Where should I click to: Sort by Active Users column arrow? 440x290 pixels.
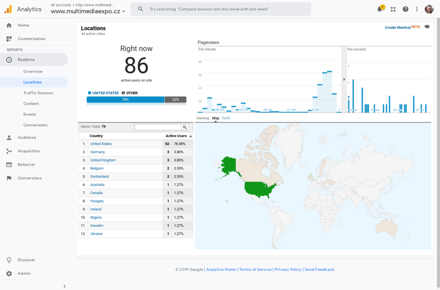pos(190,136)
